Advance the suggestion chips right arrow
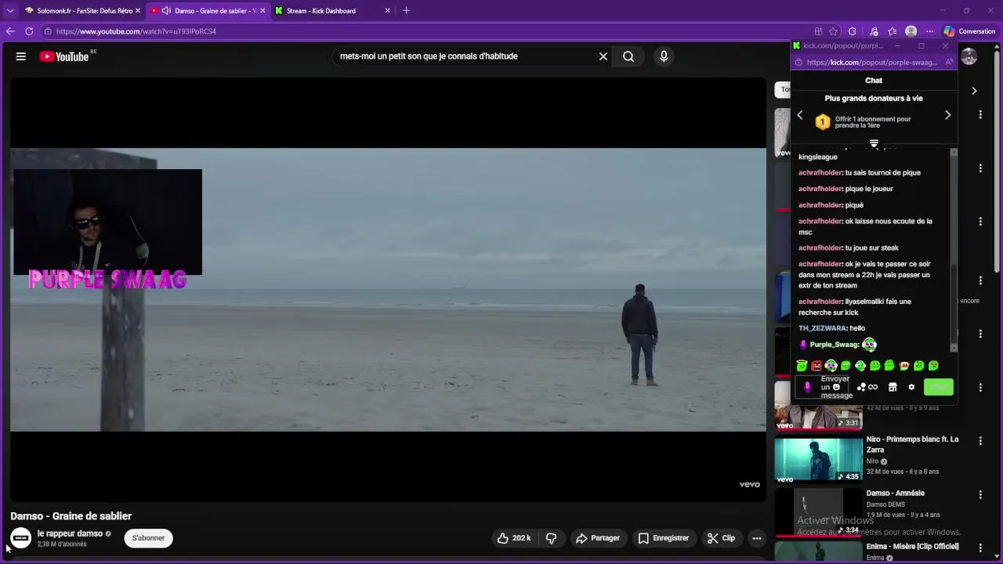Image resolution: width=1003 pixels, height=564 pixels. click(974, 91)
